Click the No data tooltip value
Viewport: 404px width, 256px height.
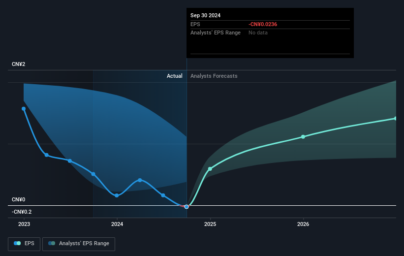click(x=258, y=33)
